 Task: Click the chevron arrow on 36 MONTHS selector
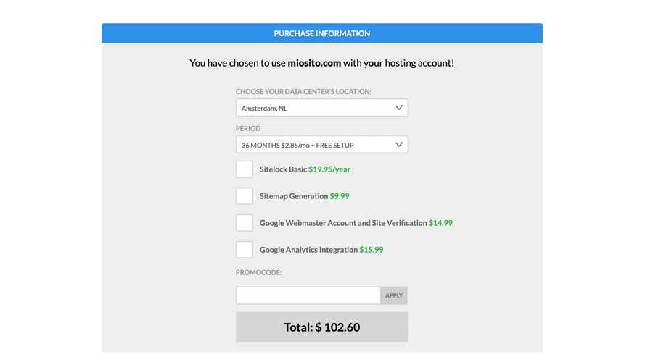[398, 145]
